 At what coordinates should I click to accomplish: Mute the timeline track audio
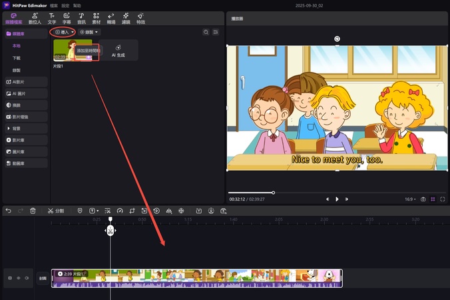[26, 278]
